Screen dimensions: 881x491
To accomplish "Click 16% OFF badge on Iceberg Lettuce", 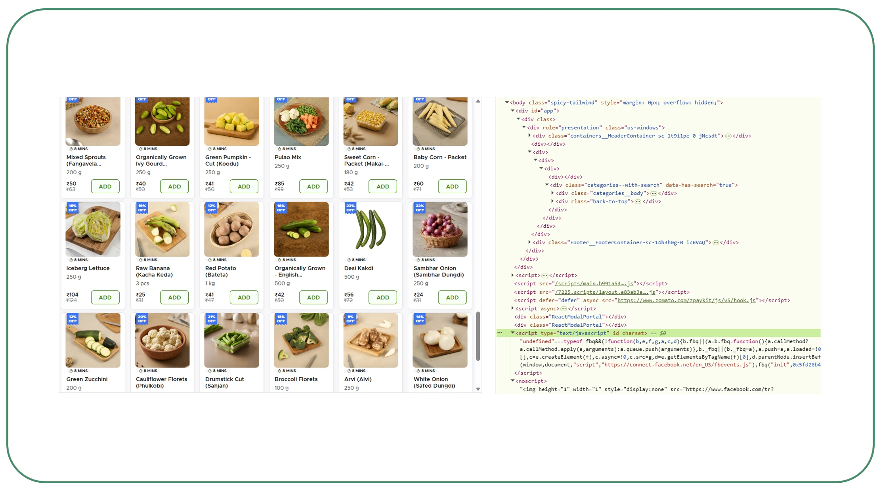I will (x=73, y=208).
